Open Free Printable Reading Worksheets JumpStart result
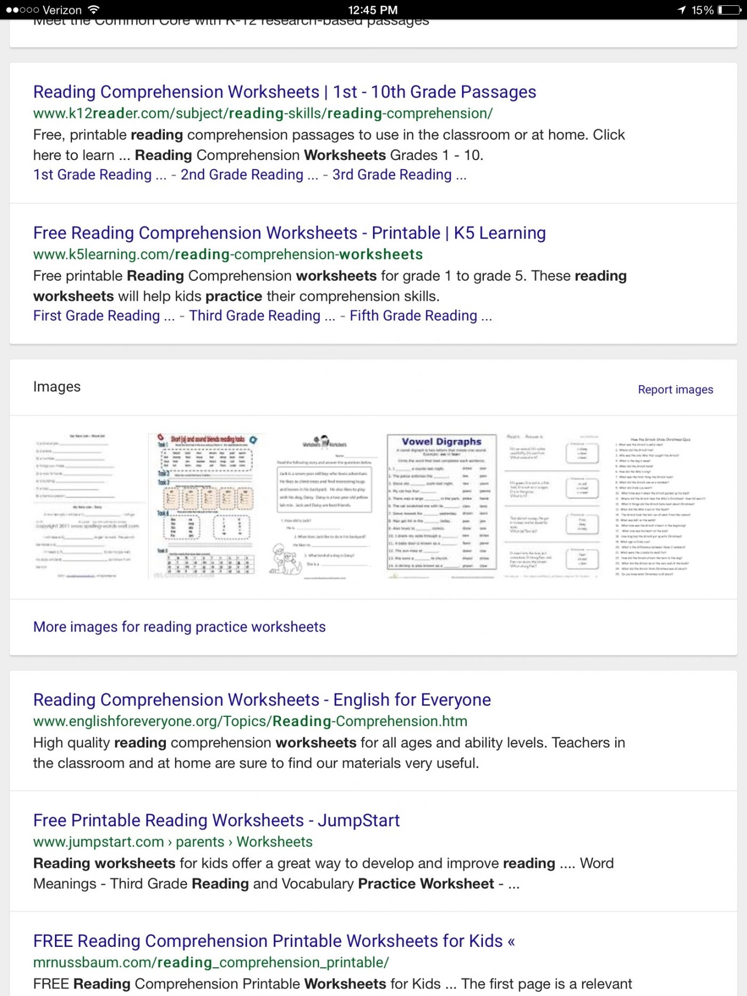The height and width of the screenshot is (996, 747). click(216, 820)
